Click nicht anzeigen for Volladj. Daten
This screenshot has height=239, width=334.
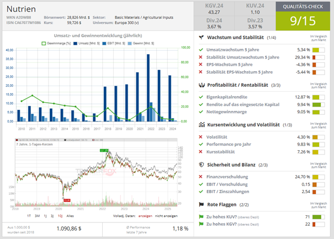click(x=166, y=216)
